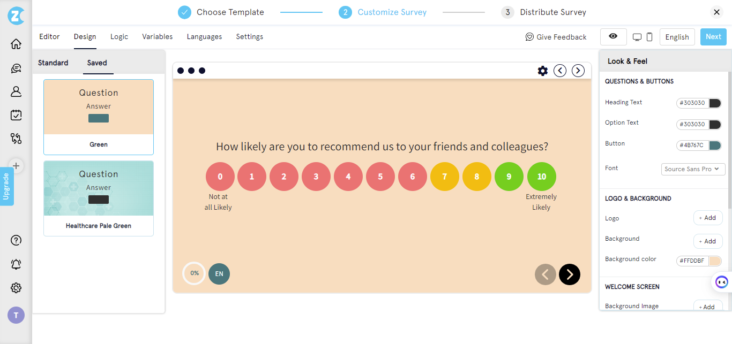
Task: Switch to the Logic tab
Action: [119, 36]
